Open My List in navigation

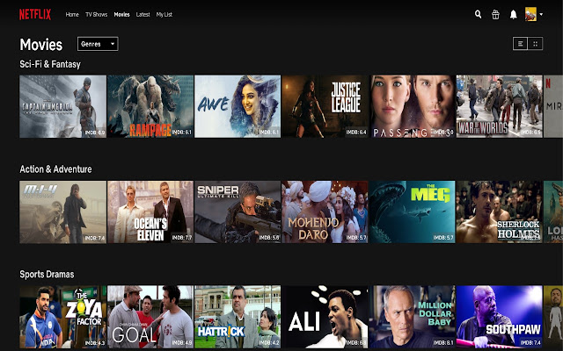point(165,14)
